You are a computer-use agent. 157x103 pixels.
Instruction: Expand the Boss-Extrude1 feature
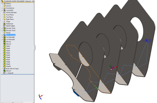[x=2, y=35]
